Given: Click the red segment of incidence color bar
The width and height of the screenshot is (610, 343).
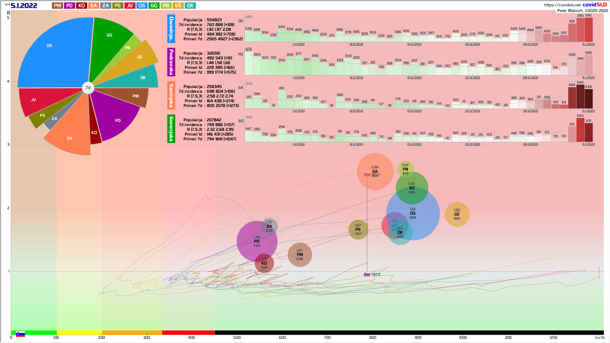Looking at the screenshot, I should (188, 333).
